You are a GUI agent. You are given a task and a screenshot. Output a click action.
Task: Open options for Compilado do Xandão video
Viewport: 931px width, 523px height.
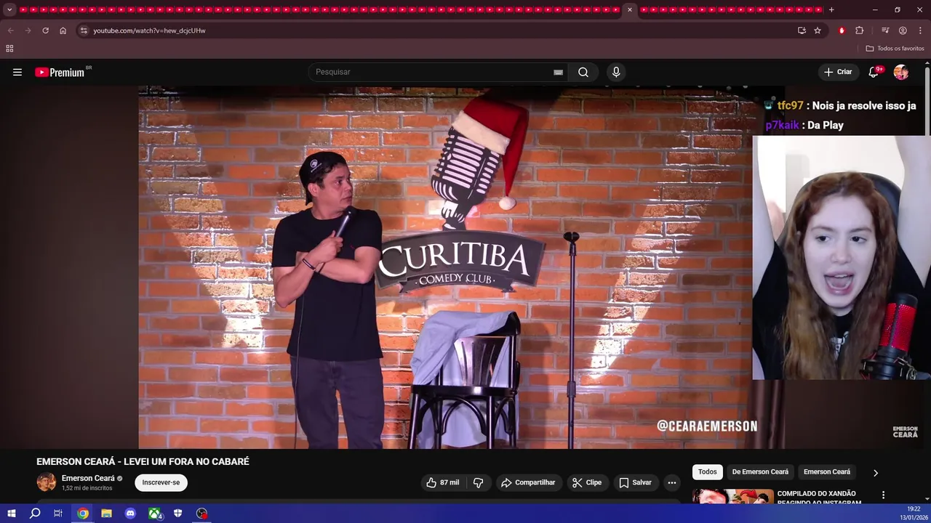point(883,495)
